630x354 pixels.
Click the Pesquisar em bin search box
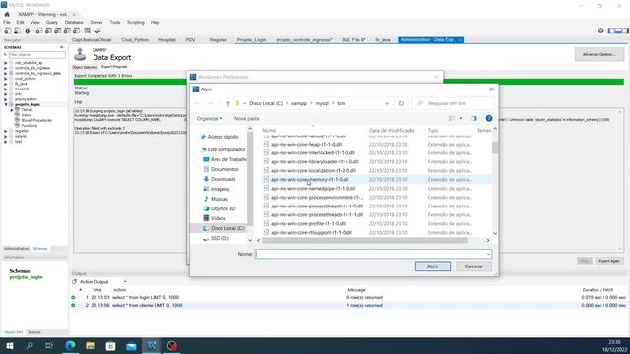(x=454, y=103)
